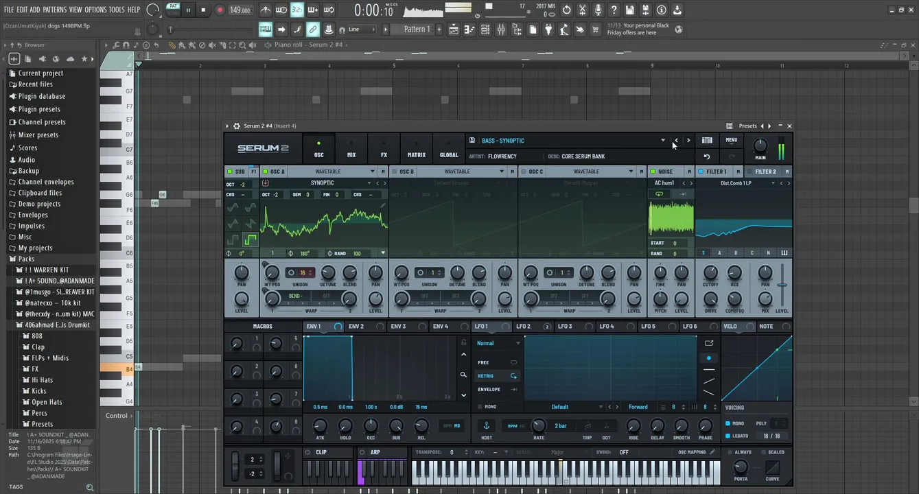Enable OSC C power switch
The width and height of the screenshot is (919, 494).
[523, 172]
